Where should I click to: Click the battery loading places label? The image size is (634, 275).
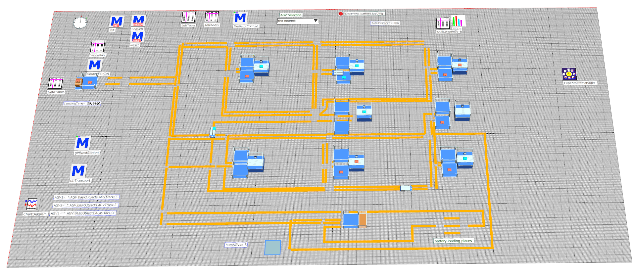coord(453,241)
